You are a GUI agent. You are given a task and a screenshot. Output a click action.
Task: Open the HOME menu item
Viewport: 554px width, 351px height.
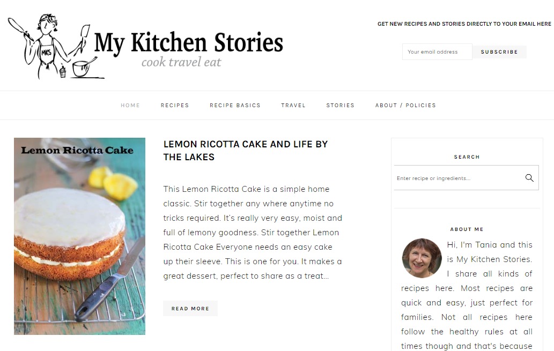click(x=130, y=105)
